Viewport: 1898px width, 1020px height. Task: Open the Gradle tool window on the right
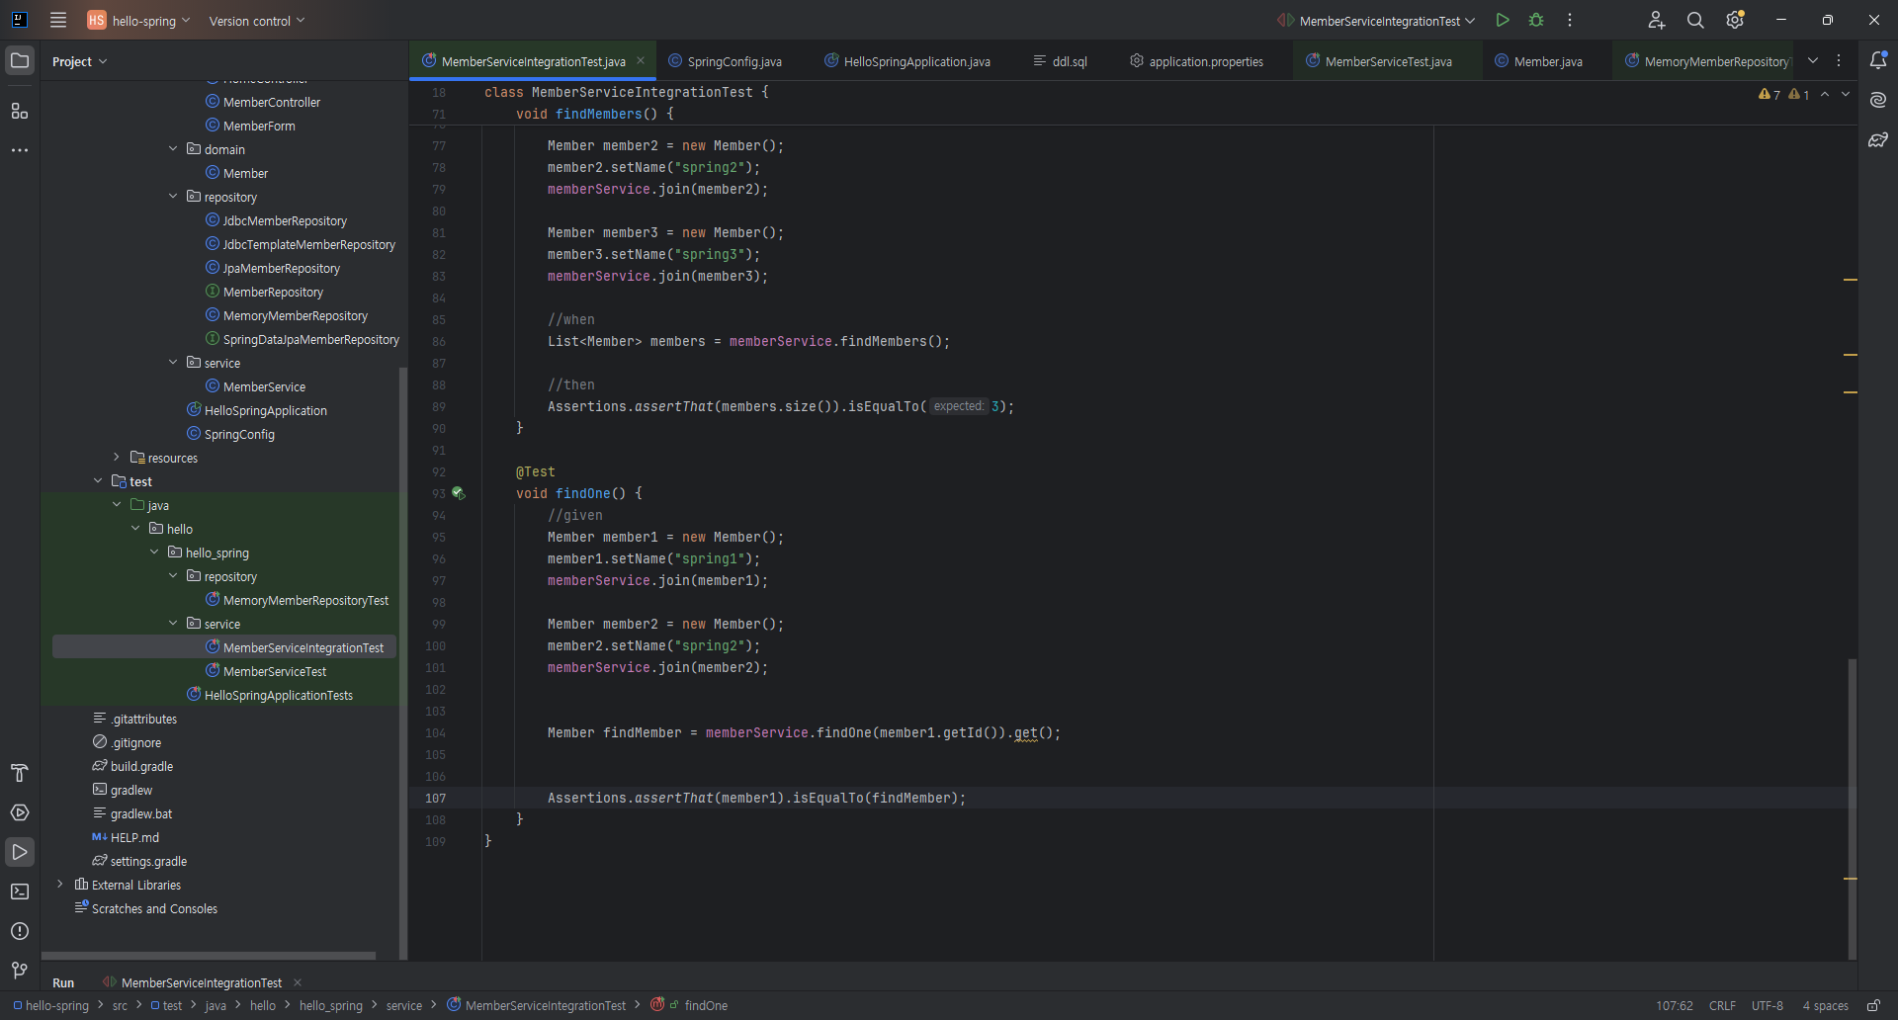[x=1878, y=139]
